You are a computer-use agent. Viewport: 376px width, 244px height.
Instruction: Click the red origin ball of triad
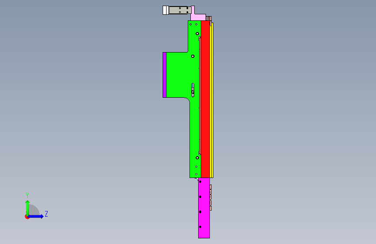[x=27, y=217]
